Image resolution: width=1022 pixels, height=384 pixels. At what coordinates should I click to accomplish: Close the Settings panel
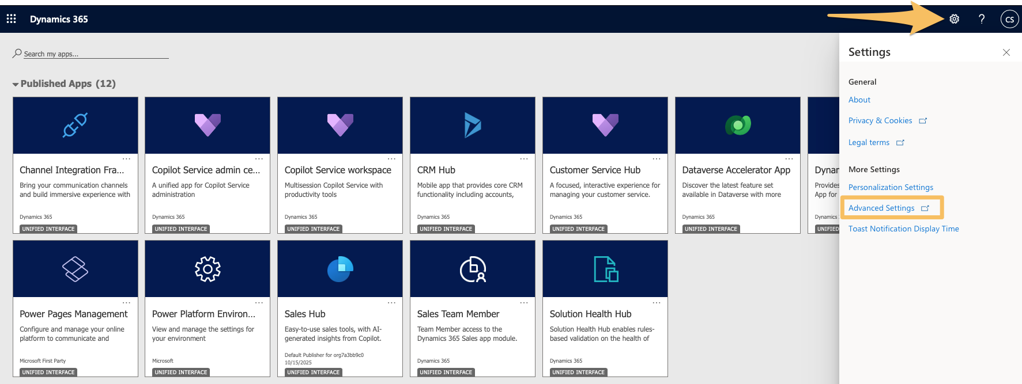1006,52
